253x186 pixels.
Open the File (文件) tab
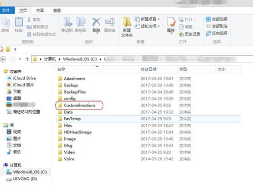point(7,10)
